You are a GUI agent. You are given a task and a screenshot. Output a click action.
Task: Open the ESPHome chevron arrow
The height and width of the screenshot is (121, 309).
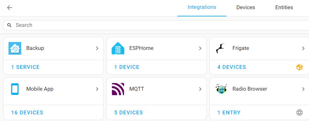[200, 48]
